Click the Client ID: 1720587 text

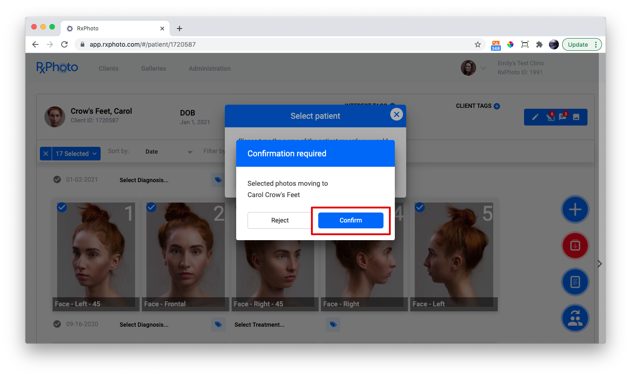95,121
